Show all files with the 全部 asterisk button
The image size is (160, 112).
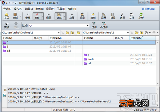tap(28, 16)
